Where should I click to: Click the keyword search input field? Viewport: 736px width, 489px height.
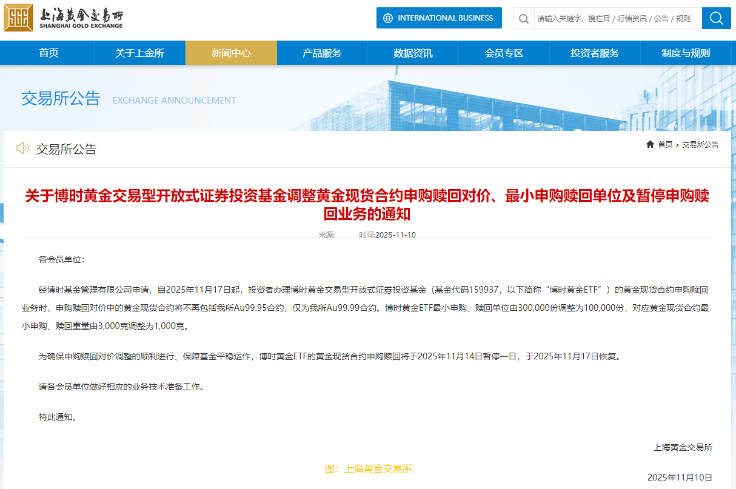click(x=612, y=18)
